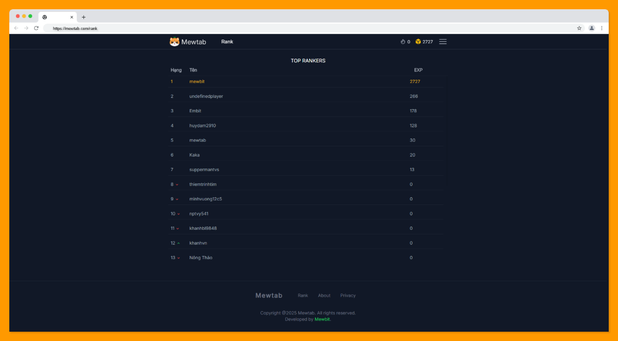
Task: Open the About link in the footer
Action: [x=324, y=295]
